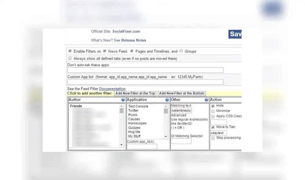Click the help icon beside Author column
Viewport: 305px width, 180px height.
[123, 99]
